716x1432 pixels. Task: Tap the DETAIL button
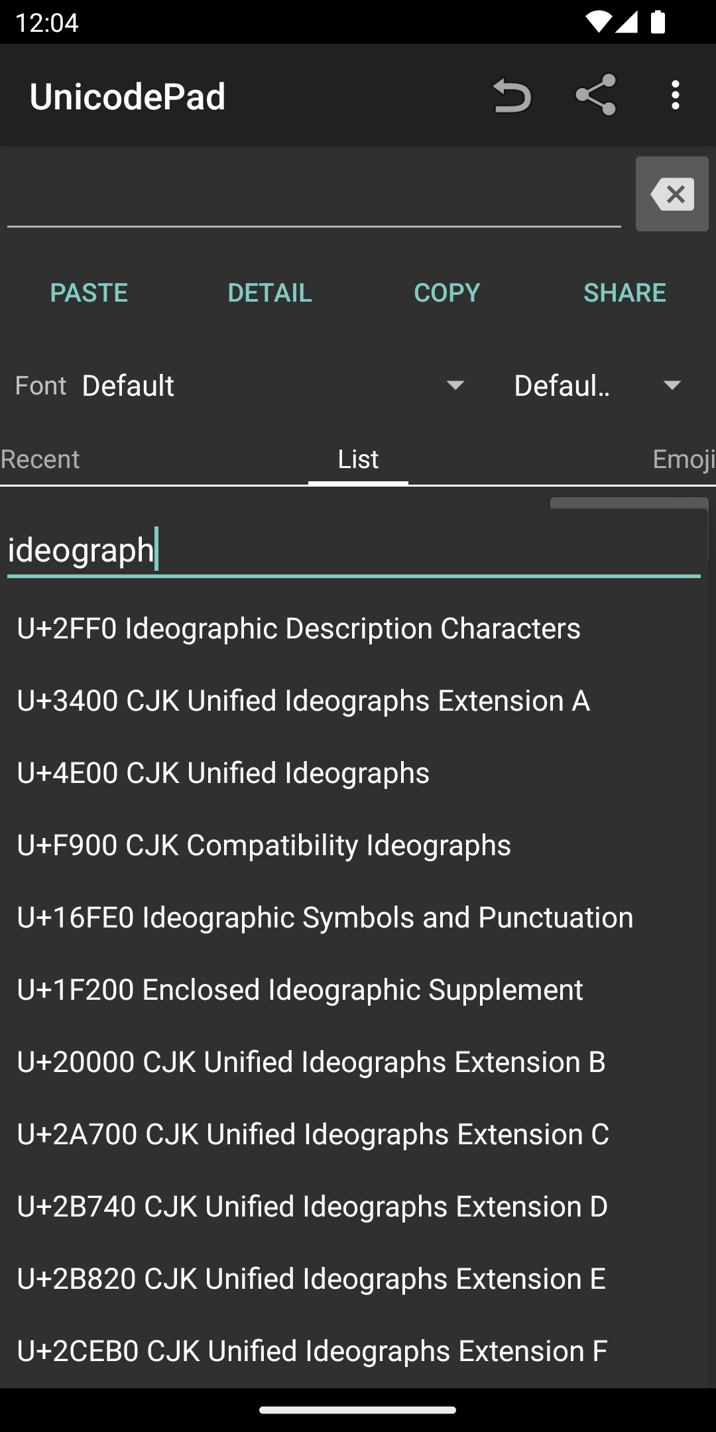coord(269,292)
